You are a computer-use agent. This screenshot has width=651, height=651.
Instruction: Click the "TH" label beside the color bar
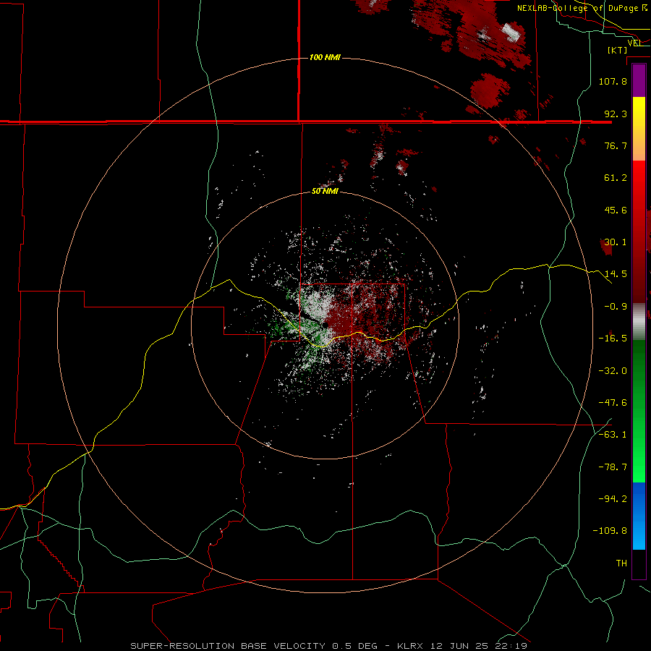[x=621, y=563]
